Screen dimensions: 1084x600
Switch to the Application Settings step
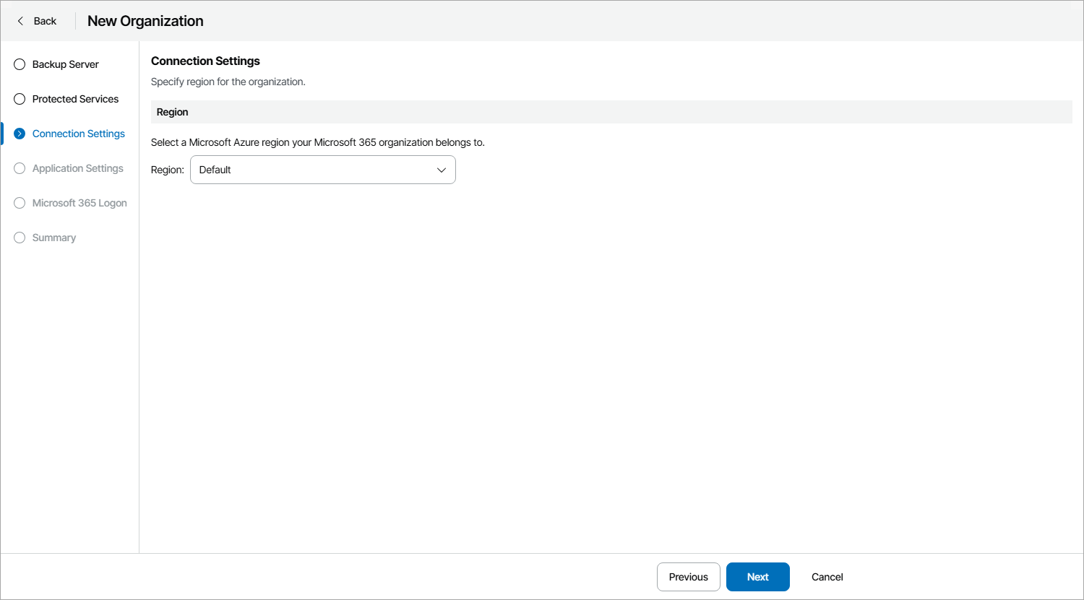click(x=77, y=168)
